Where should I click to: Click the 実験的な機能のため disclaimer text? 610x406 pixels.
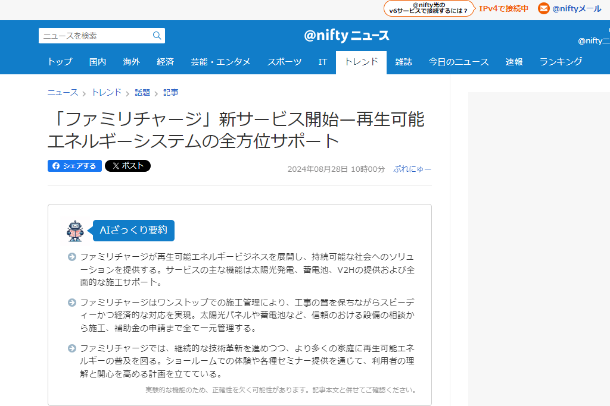coord(281,390)
